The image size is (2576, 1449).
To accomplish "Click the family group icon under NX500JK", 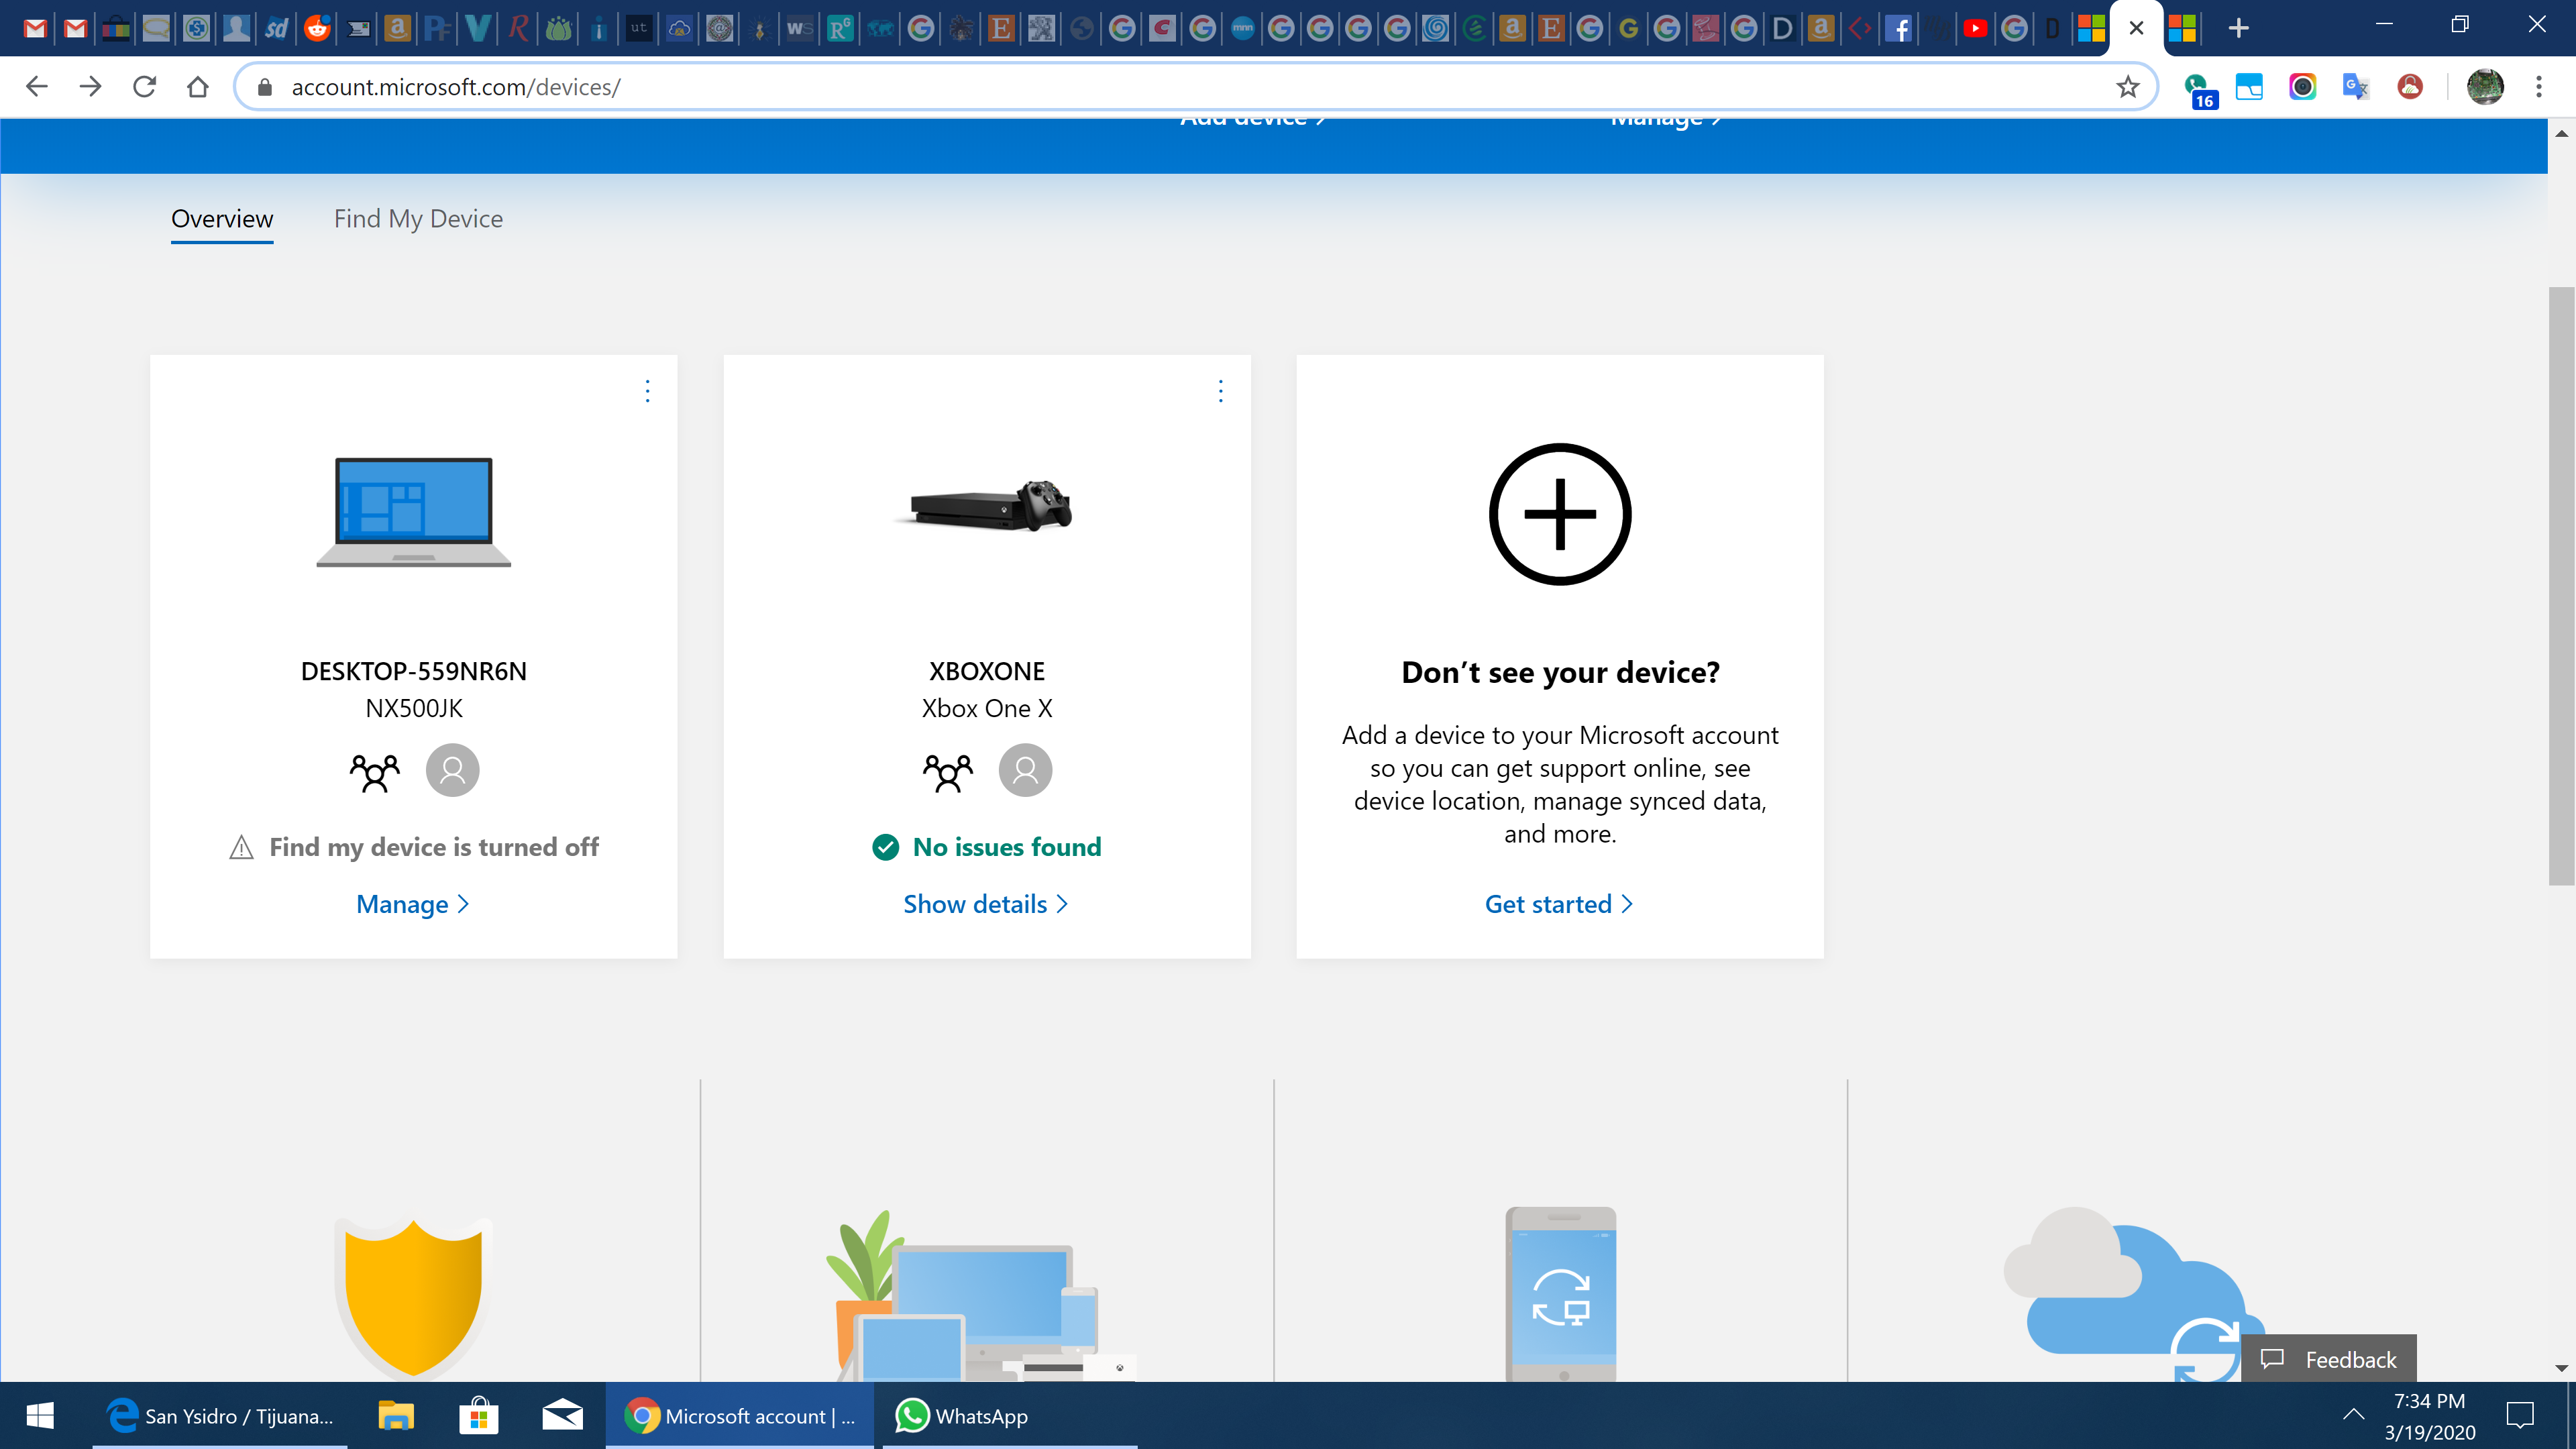I will pos(374,771).
